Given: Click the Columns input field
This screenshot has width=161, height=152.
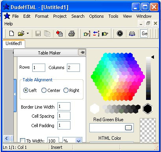Looking at the screenshot, I should [73, 68].
